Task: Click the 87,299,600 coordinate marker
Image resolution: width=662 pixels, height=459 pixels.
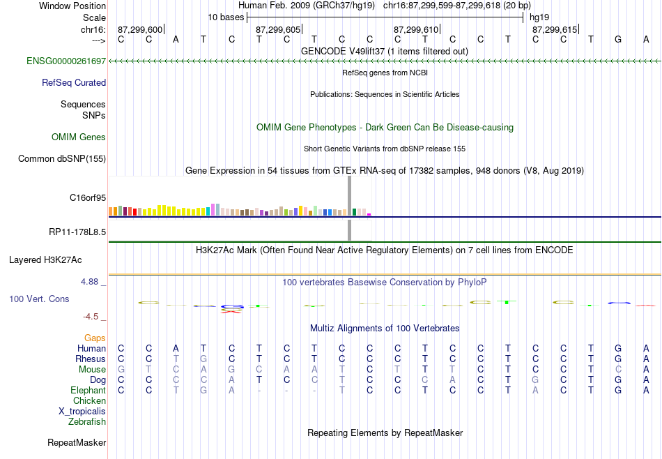Action: pos(140,29)
